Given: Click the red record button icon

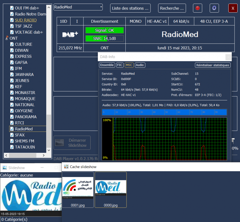Looking at the screenshot, I should coord(197,8).
